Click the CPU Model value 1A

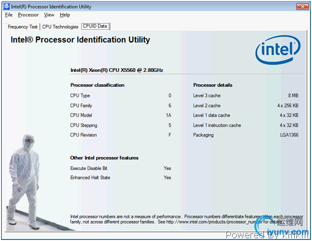pos(169,115)
